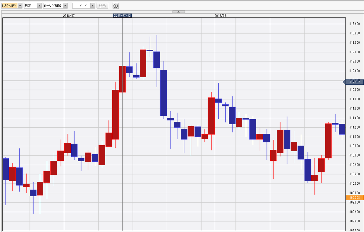Click the tall red candle on 2018/07/12 crosshair
364x232 pixels.
click(122, 79)
